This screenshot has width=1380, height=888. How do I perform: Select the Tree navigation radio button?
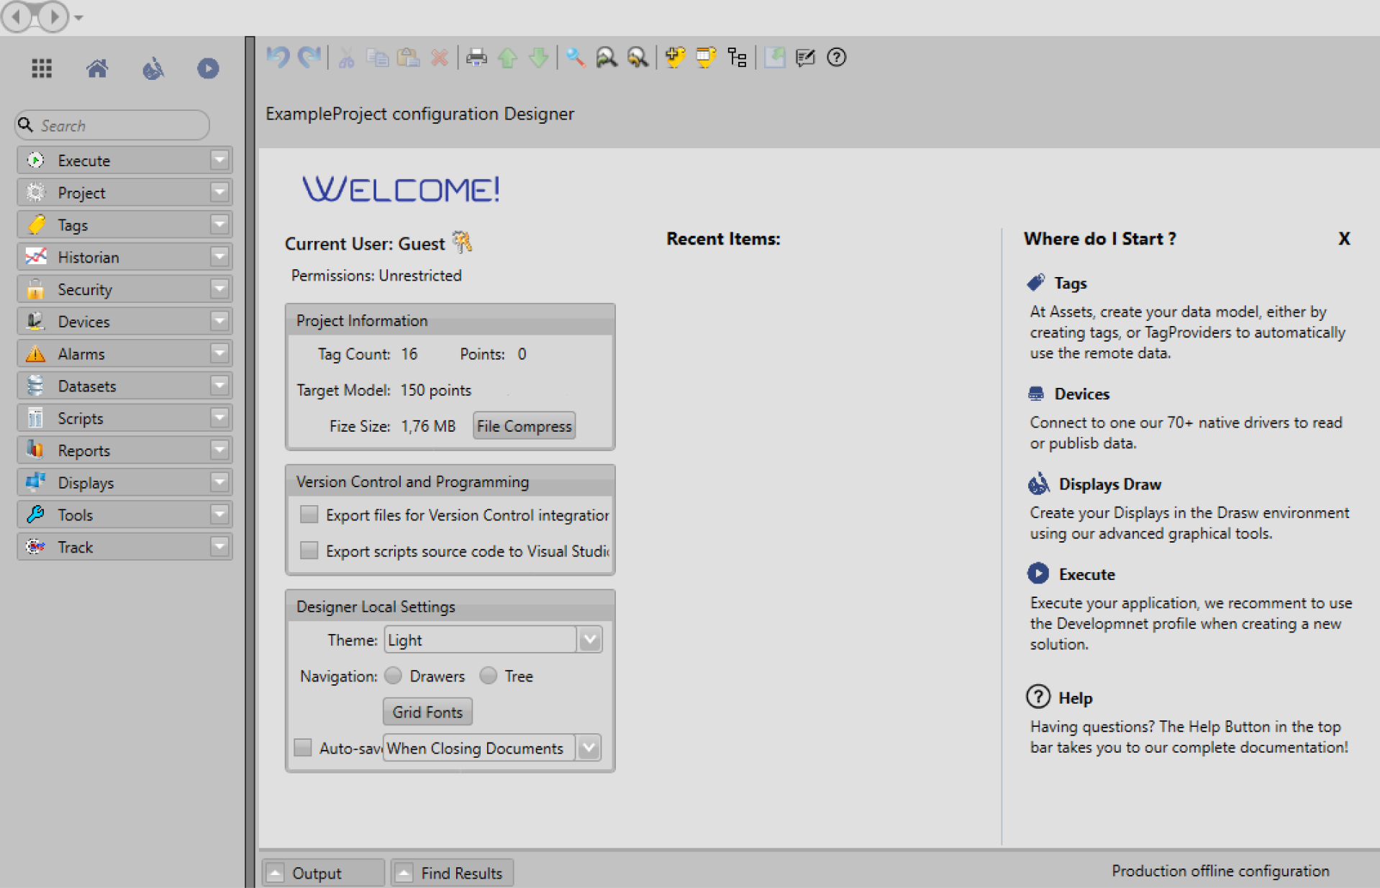click(489, 676)
